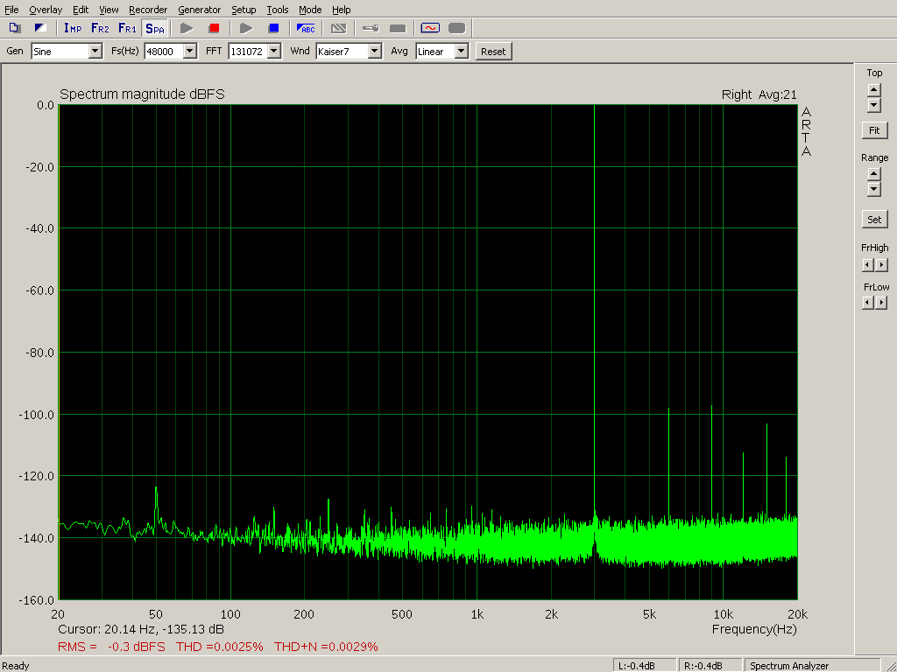Click the Top down arrow
897x672 pixels.
873,105
